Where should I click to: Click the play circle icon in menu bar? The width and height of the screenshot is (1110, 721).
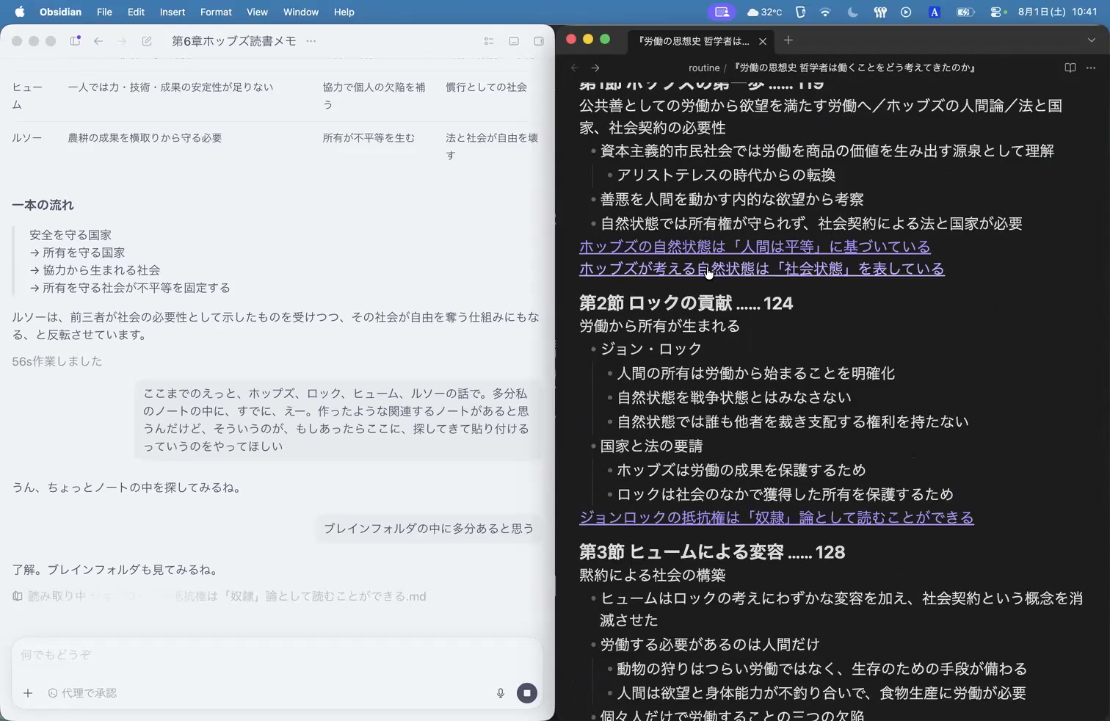pos(906,12)
